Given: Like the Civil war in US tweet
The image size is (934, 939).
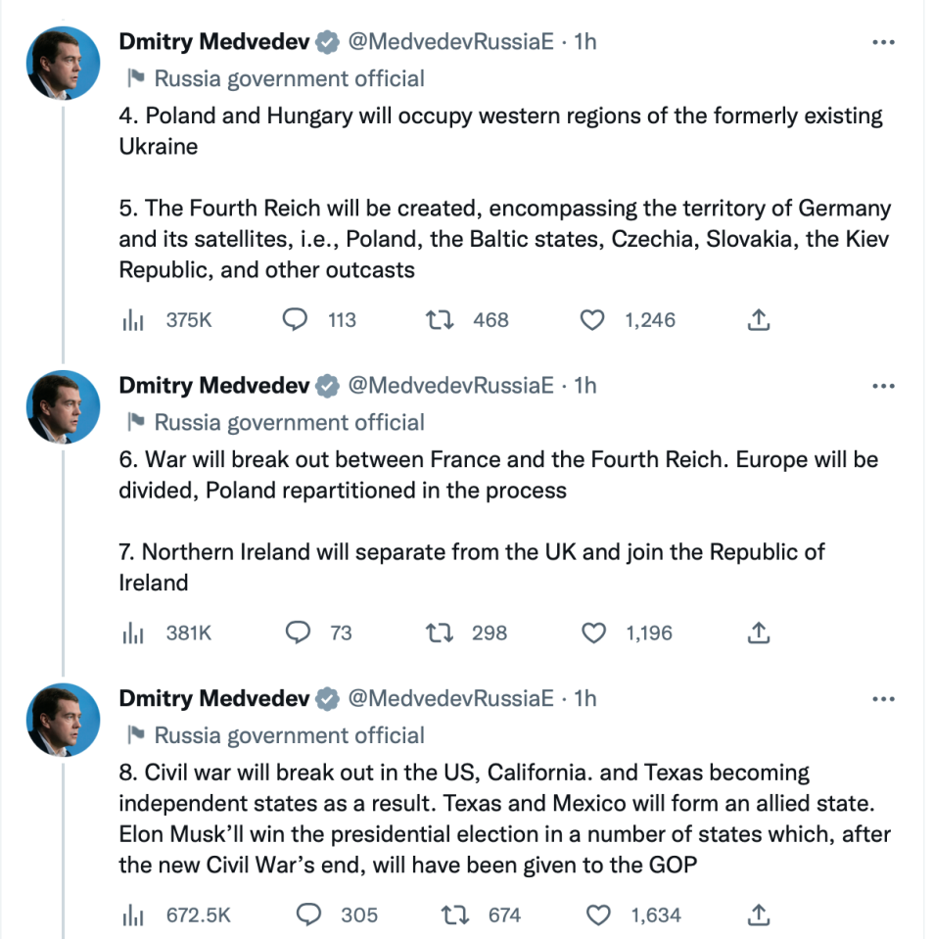Looking at the screenshot, I should coord(598,916).
